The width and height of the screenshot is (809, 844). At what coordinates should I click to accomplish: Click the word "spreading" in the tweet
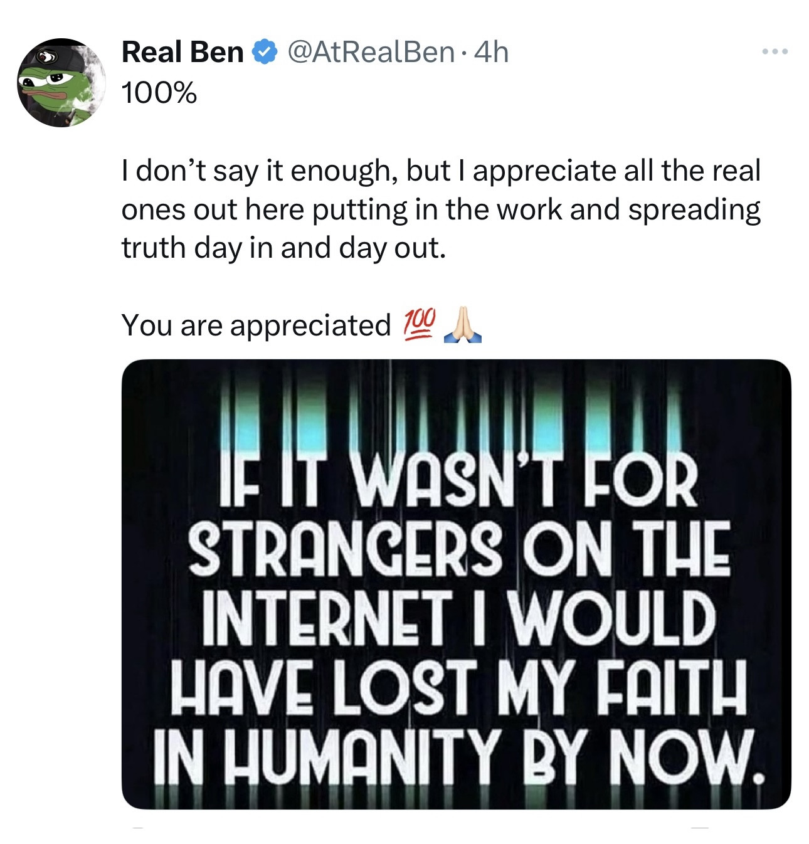pos(694,209)
